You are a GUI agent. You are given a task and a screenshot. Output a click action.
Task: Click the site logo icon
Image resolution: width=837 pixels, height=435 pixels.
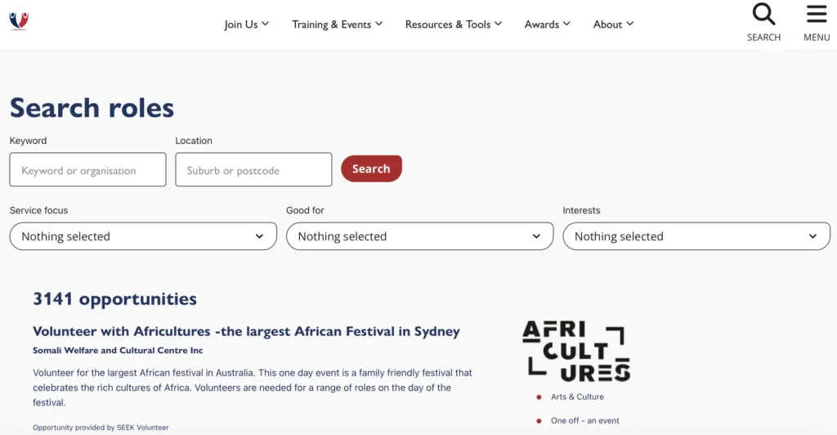(19, 20)
